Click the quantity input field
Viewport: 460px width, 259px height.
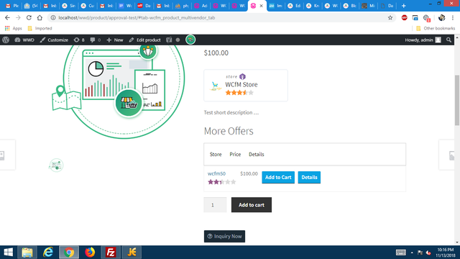215,205
